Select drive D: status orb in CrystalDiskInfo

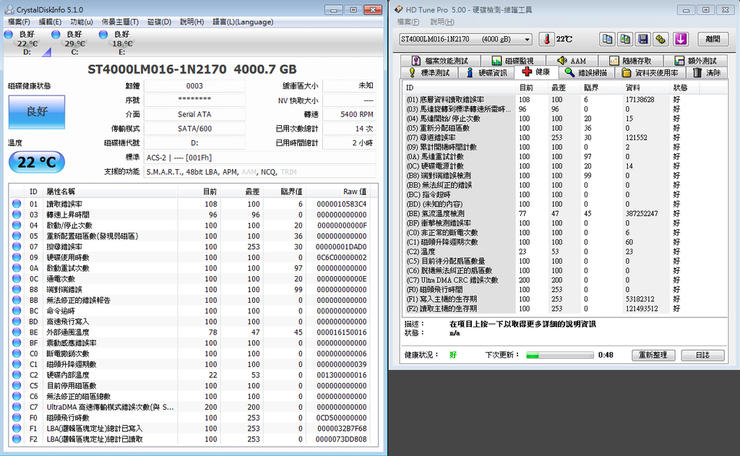9,35
